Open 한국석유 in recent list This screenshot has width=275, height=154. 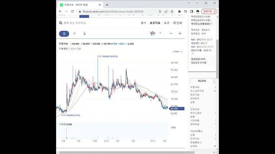point(195,139)
